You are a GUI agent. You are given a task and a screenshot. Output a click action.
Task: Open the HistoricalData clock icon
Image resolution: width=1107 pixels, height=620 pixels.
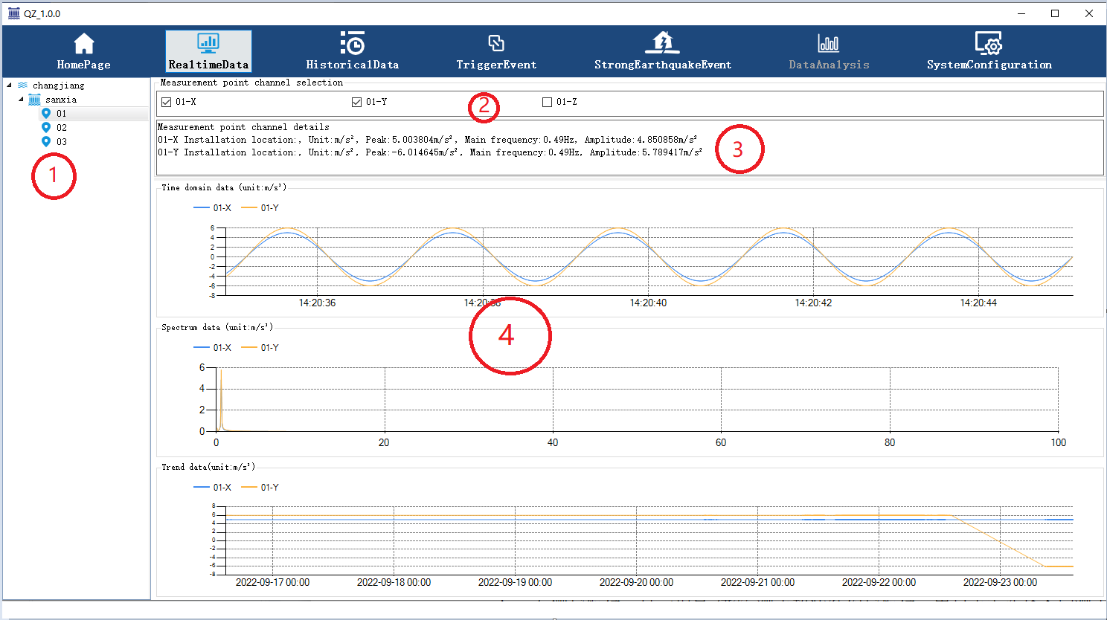click(x=353, y=43)
